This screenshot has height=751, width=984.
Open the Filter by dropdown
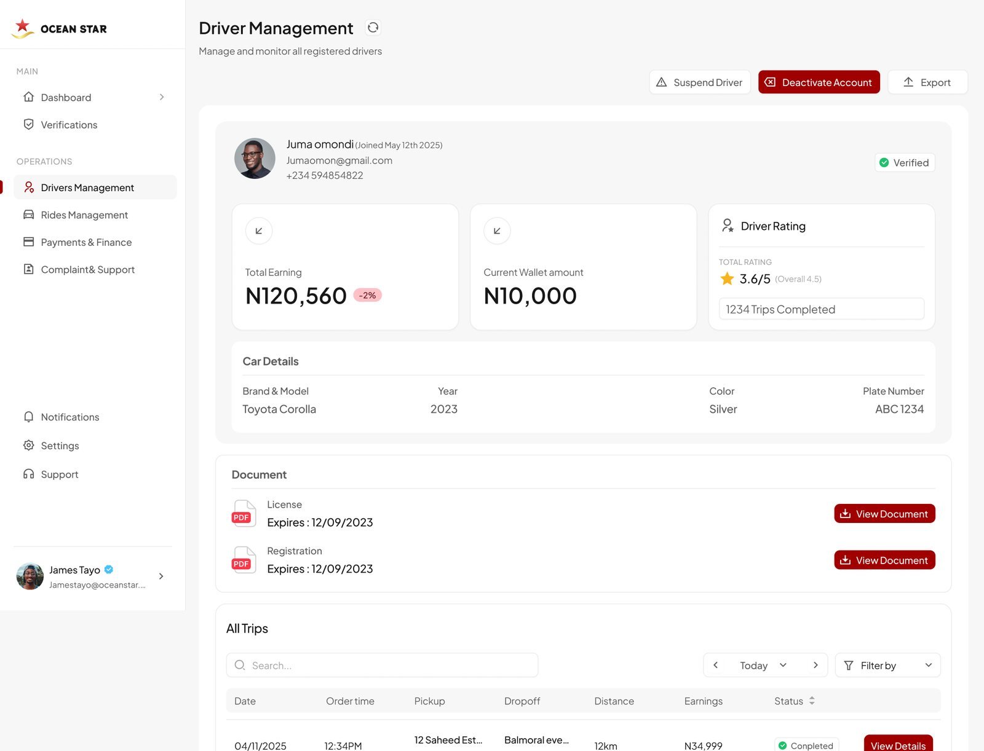tap(887, 665)
